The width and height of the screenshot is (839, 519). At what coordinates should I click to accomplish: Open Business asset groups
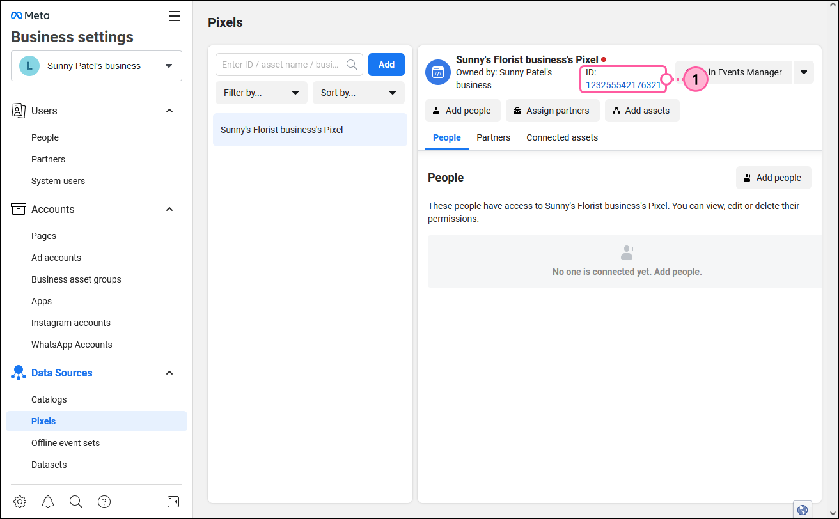tap(76, 279)
